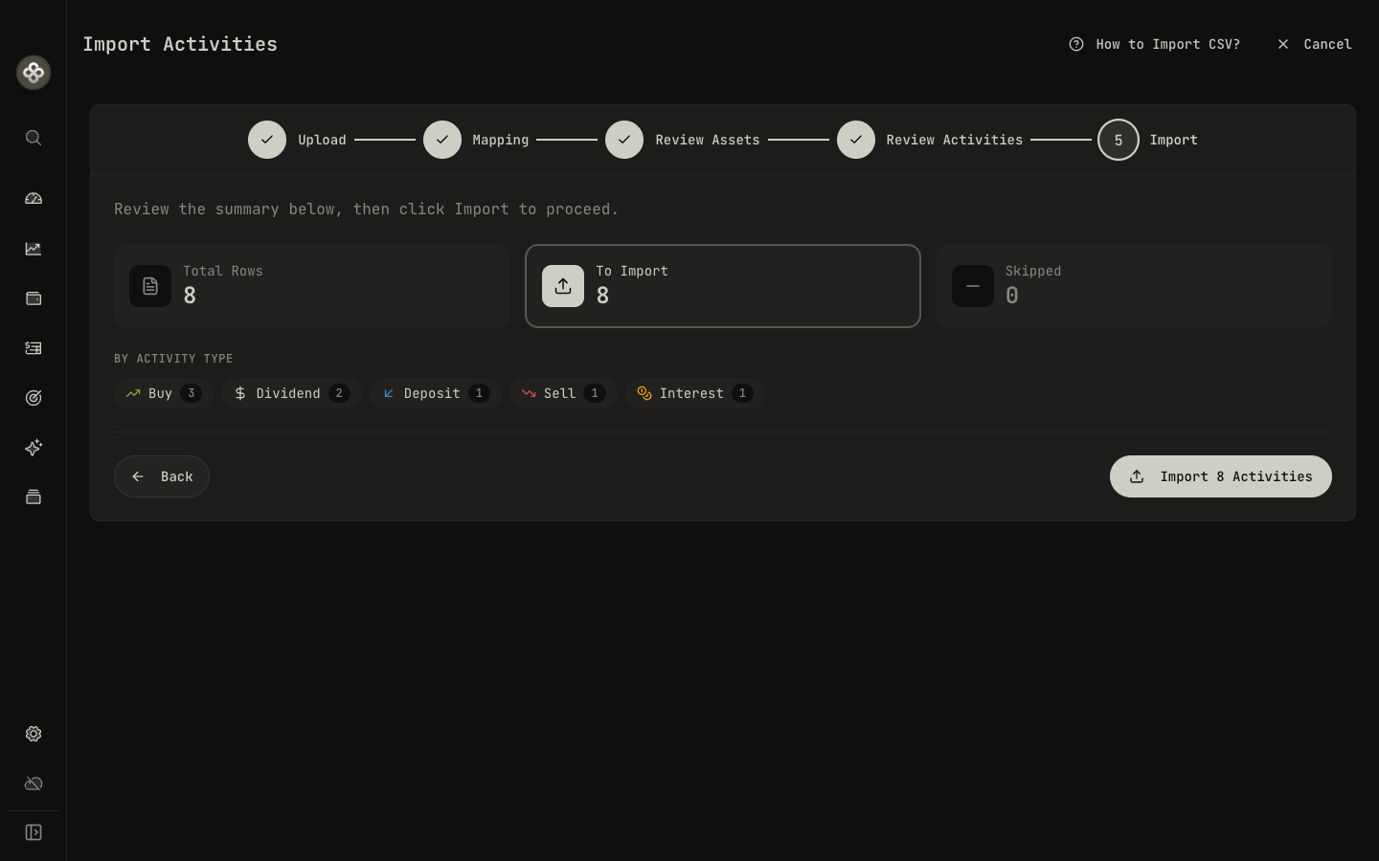The height and width of the screenshot is (861, 1379).
Task: Click the Interest activity chip label
Action: click(691, 393)
